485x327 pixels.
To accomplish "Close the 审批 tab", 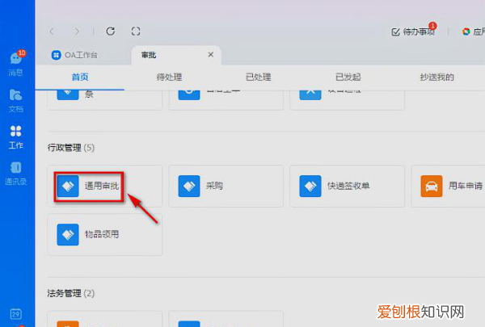I will click(x=211, y=55).
